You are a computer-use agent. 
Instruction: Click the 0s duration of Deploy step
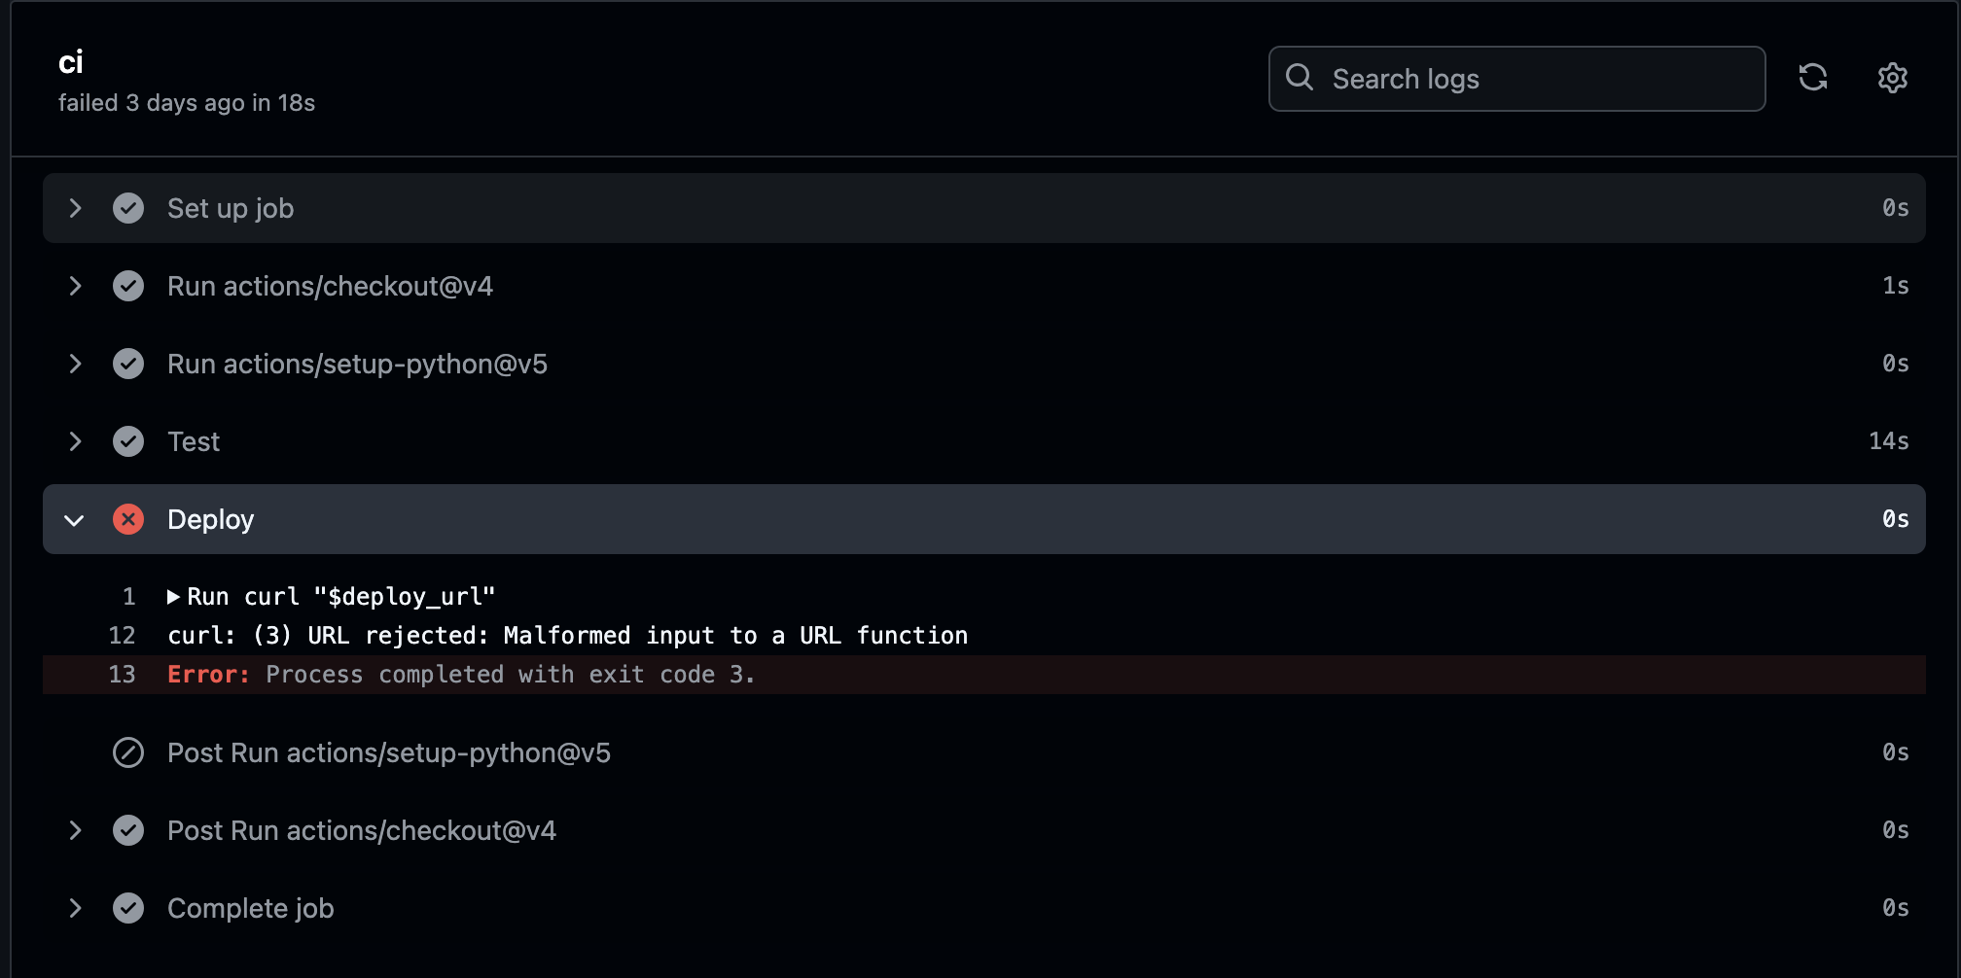tap(1896, 519)
